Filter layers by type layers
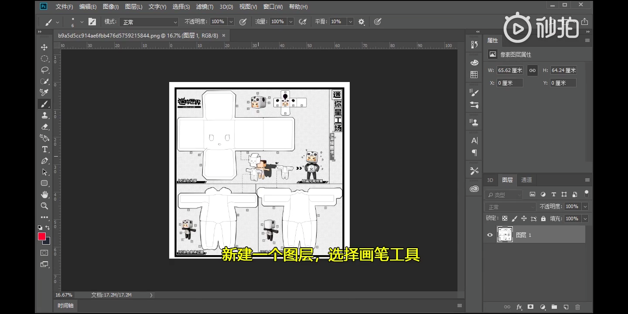The width and height of the screenshot is (628, 314). [553, 195]
